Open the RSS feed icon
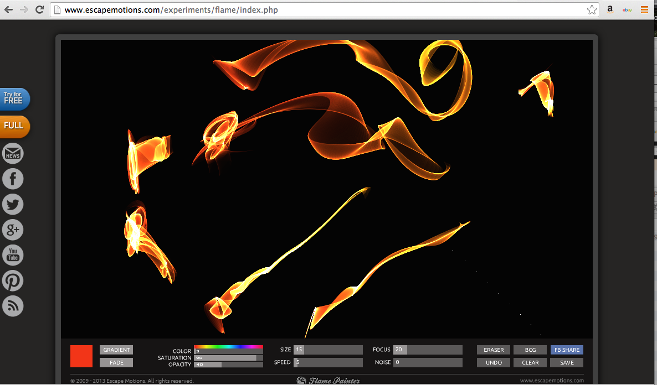 point(13,306)
